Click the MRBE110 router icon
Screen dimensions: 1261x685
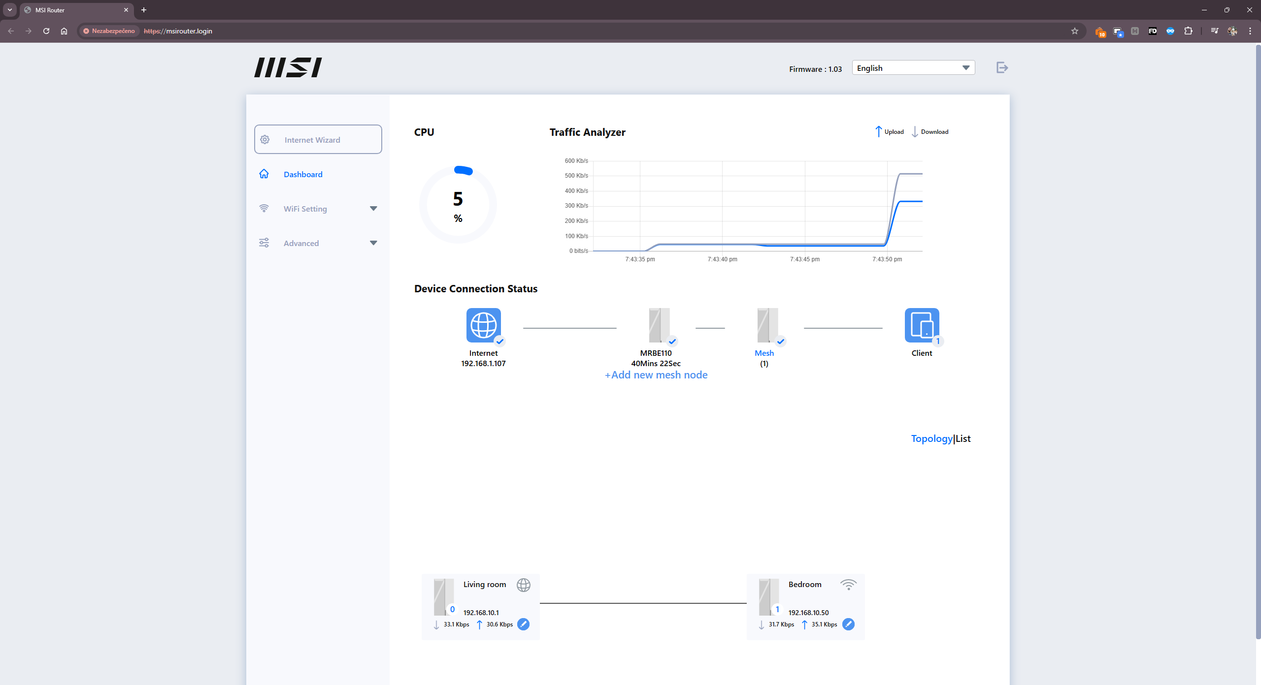point(659,325)
